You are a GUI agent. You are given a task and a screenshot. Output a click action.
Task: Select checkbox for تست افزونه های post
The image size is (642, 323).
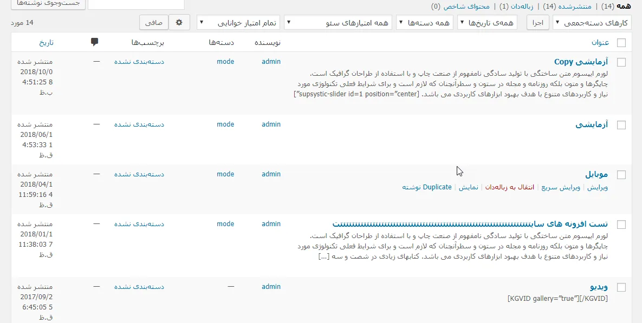[x=621, y=225]
